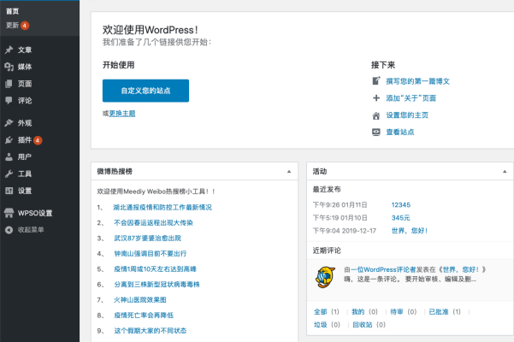Open the 设置 menu

[x=25, y=191]
